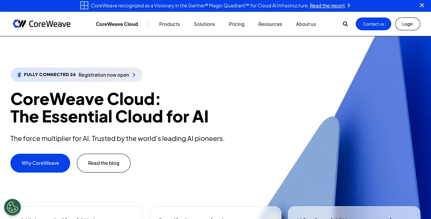Image resolution: width=431 pixels, height=219 pixels.
Task: Click the CoreWeave logo
Action: tap(41, 24)
